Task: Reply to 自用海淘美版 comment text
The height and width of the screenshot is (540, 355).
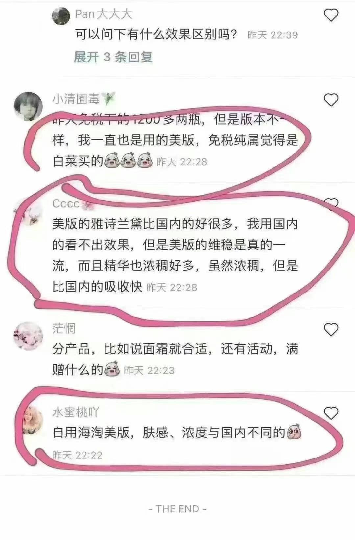Action: [x=169, y=433]
